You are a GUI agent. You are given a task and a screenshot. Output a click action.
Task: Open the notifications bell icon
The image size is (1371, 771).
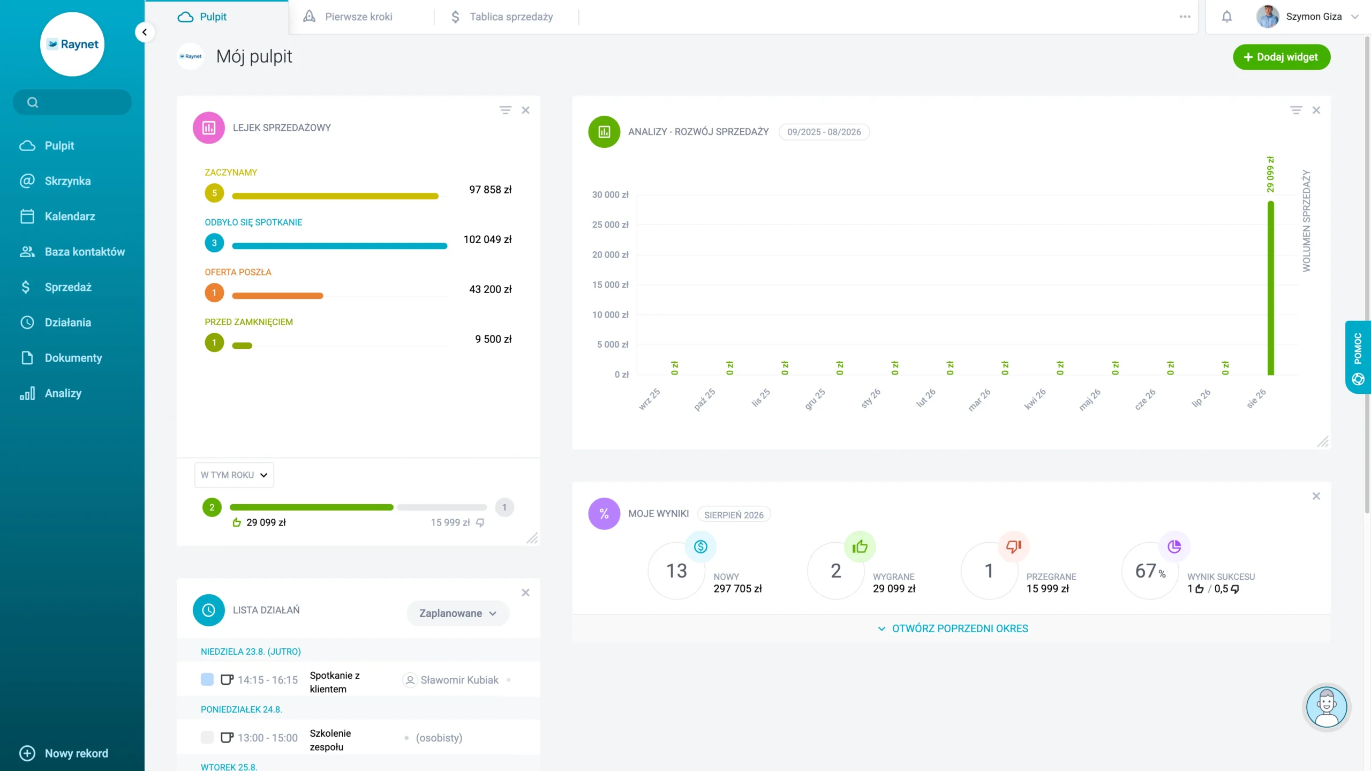coord(1226,17)
